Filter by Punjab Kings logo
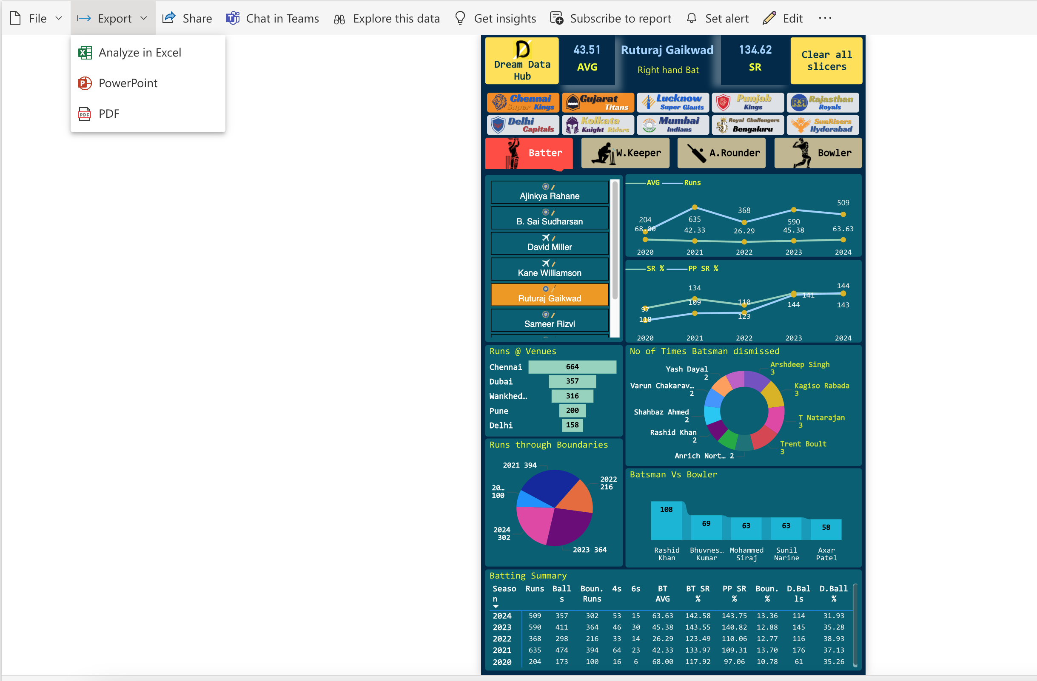This screenshot has width=1037, height=681. [x=748, y=102]
